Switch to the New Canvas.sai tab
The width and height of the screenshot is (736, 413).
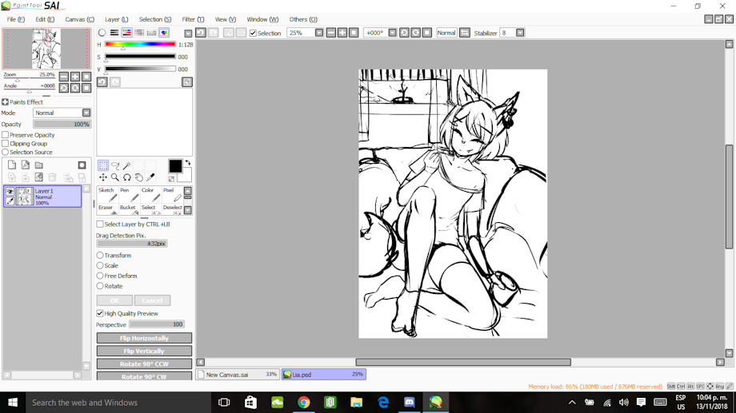pyautogui.click(x=237, y=374)
